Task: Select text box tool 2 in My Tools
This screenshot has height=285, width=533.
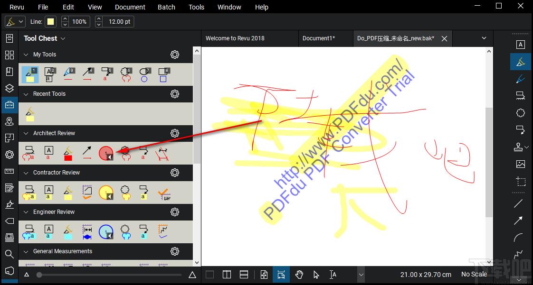Action: click(x=49, y=74)
